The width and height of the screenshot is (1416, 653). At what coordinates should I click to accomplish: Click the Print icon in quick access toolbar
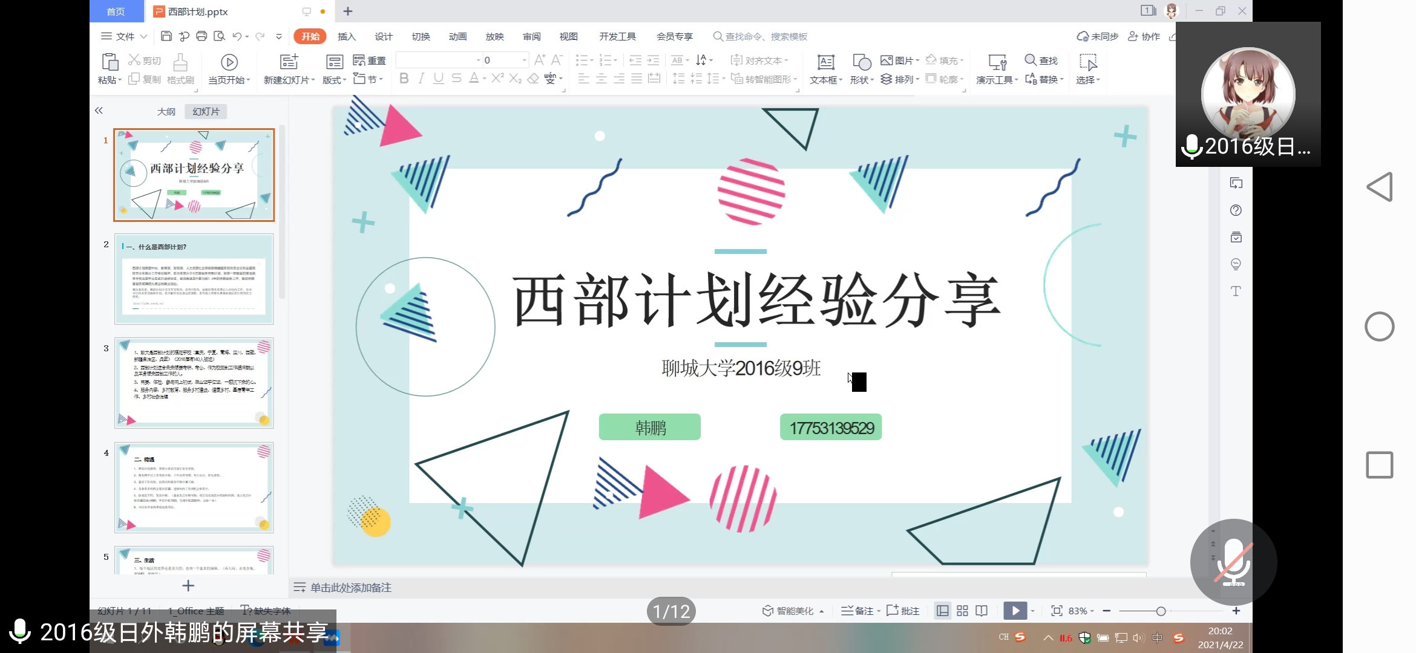point(202,36)
